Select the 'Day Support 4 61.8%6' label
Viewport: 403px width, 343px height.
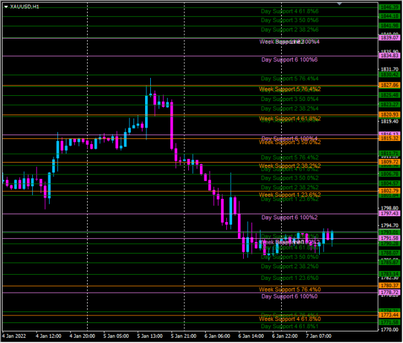(290, 12)
